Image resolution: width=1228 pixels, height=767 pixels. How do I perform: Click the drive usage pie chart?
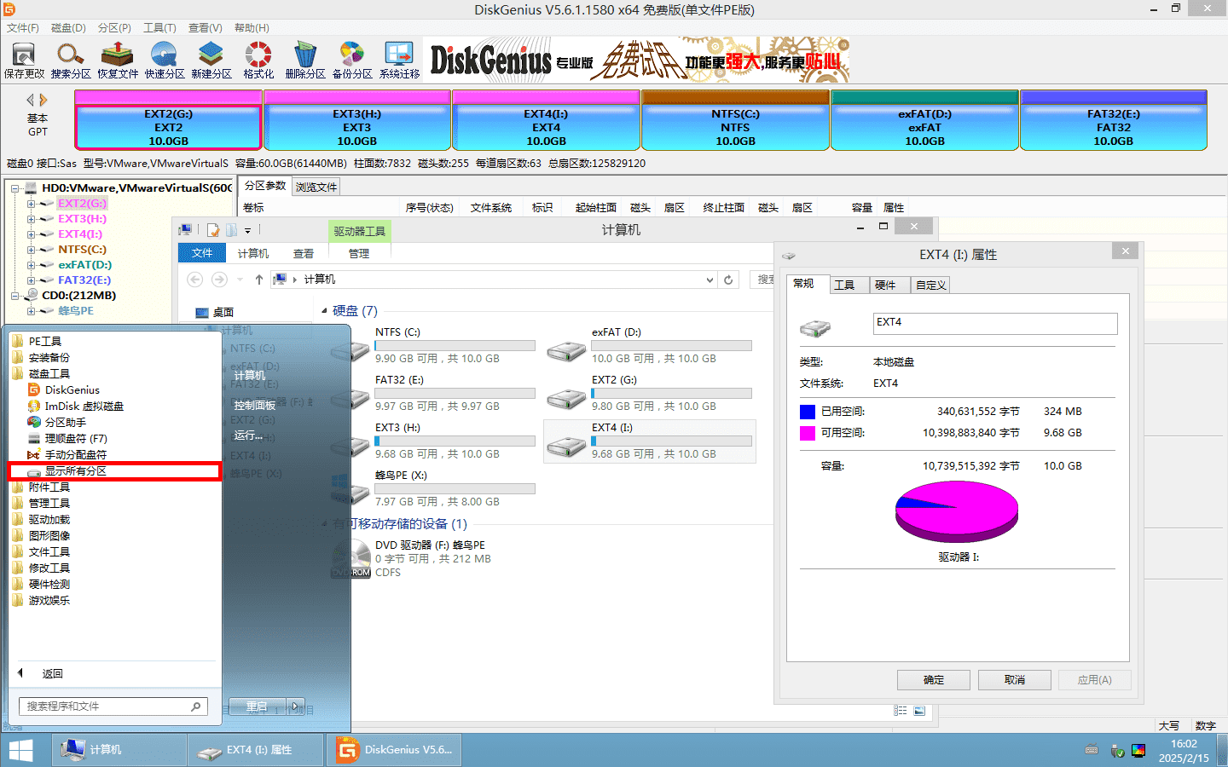(957, 511)
